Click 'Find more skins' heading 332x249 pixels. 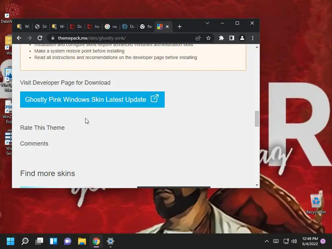pyautogui.click(x=48, y=173)
